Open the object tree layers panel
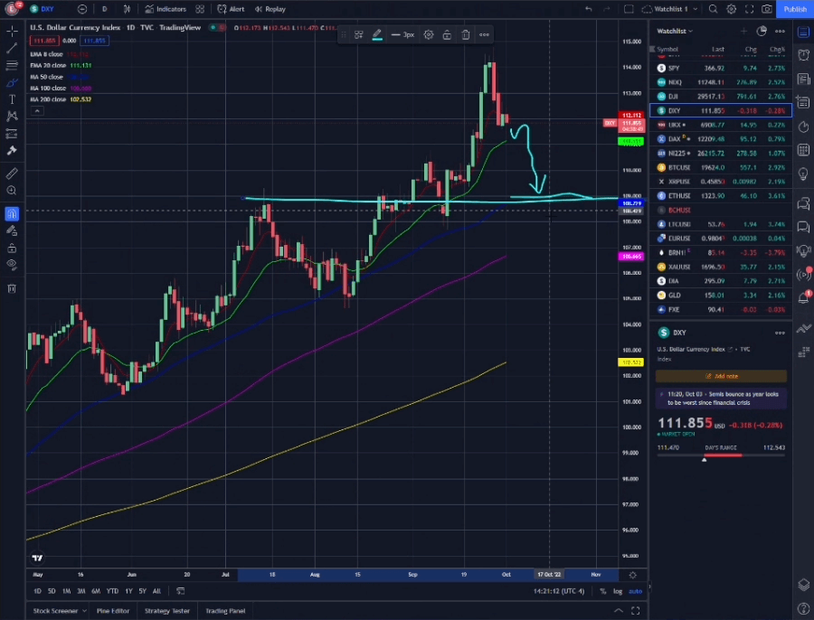The height and width of the screenshot is (620, 814). point(804,586)
